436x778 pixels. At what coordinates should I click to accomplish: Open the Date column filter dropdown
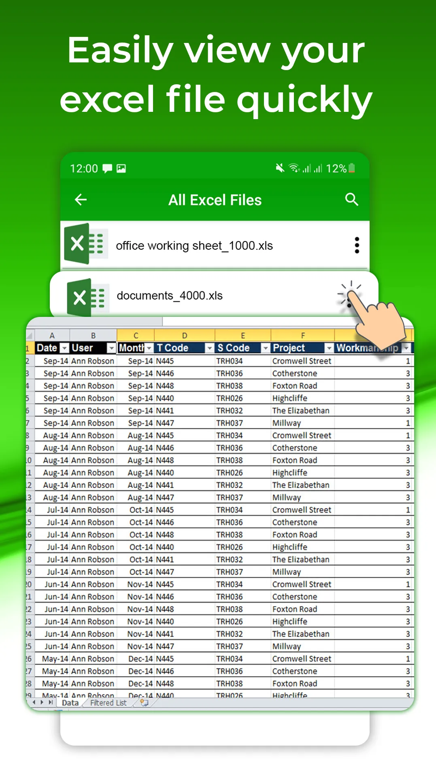point(64,348)
